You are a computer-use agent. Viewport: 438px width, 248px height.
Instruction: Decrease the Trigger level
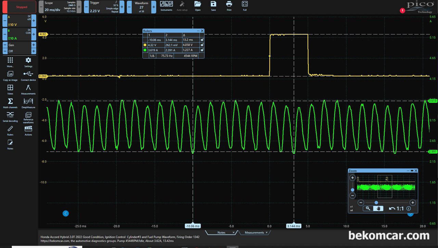coord(87,7)
